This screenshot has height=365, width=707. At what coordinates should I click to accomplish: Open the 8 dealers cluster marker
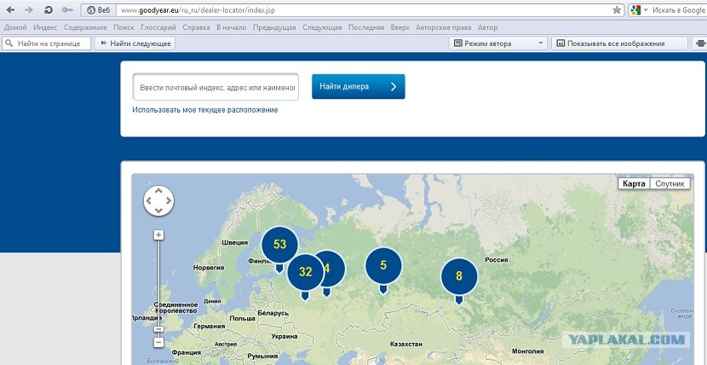[x=459, y=275]
